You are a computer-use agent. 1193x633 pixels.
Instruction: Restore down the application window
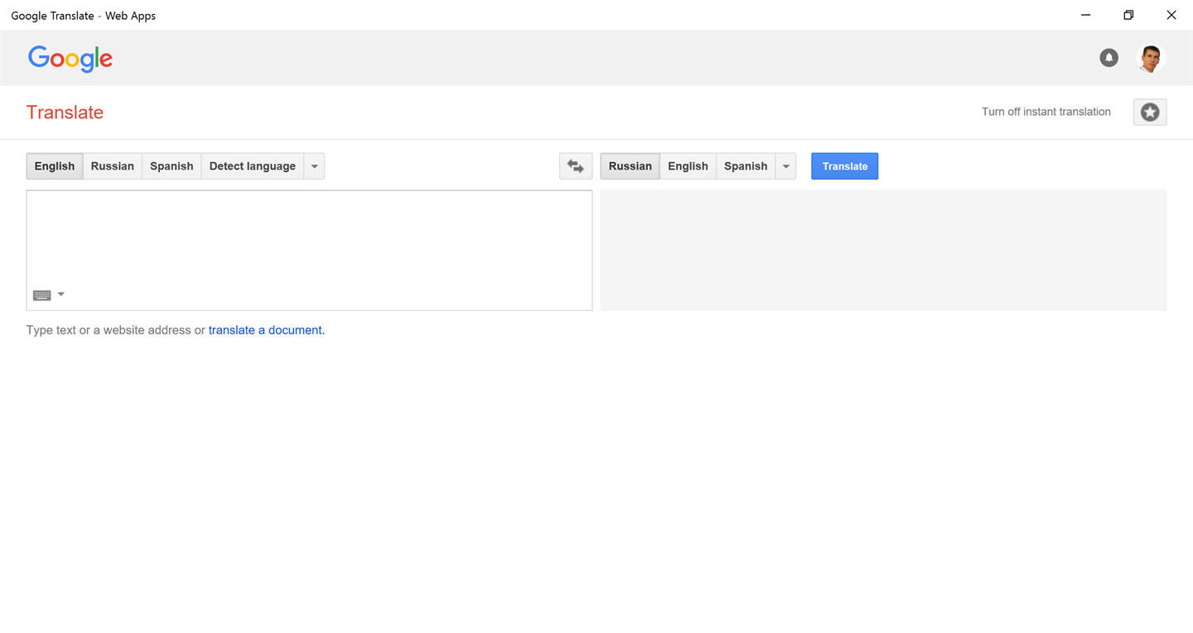pos(1128,15)
